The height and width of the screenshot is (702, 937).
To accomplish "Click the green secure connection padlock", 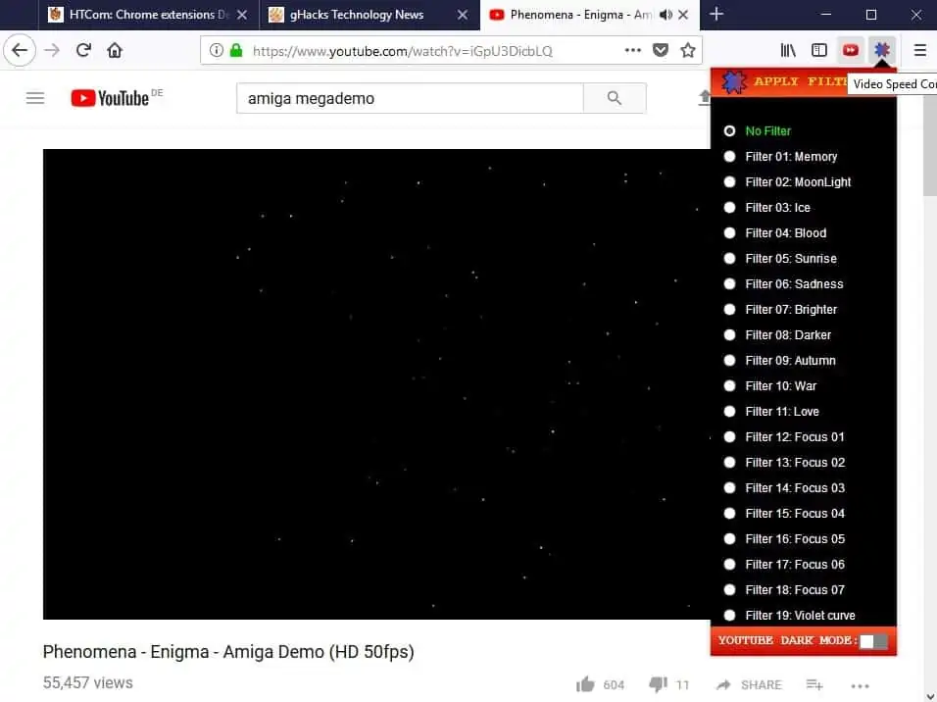I will pos(236,50).
